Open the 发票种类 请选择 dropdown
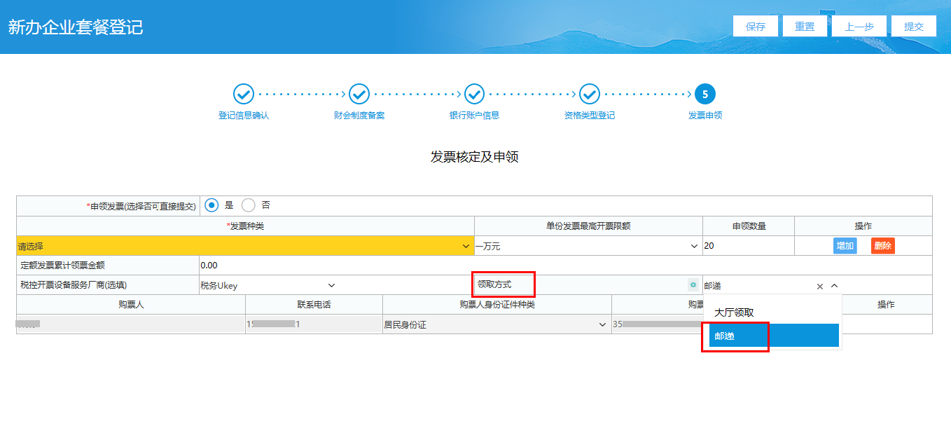The image size is (951, 447). [x=245, y=246]
